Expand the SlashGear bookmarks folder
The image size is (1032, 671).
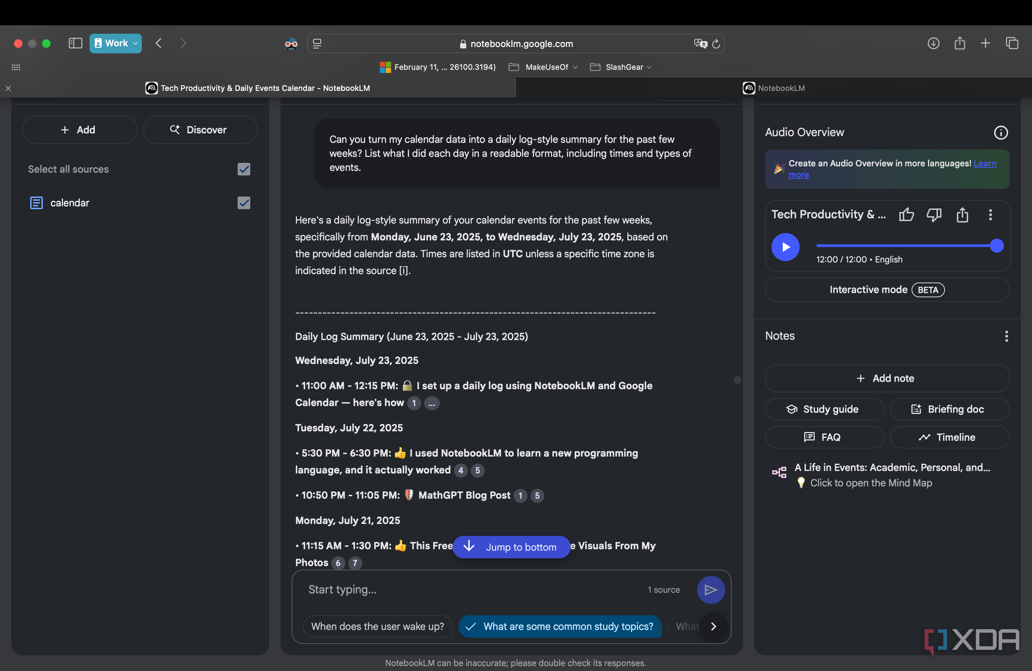[621, 67]
